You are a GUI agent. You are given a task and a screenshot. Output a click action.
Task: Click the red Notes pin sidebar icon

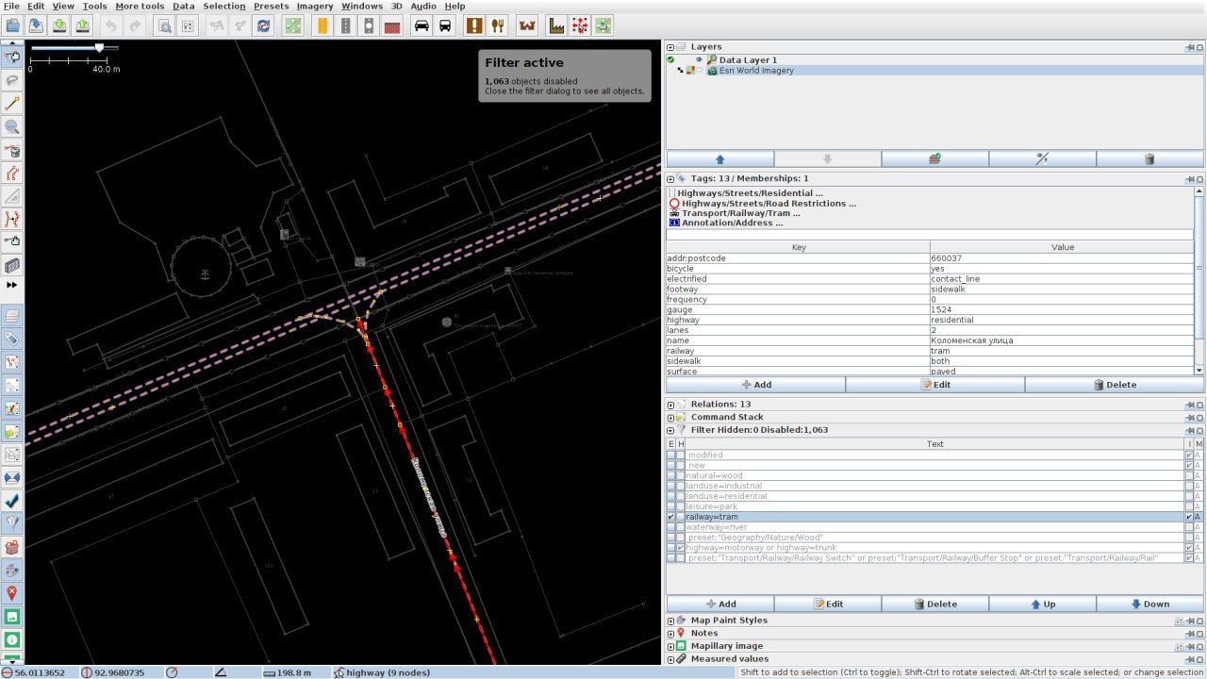tap(12, 593)
